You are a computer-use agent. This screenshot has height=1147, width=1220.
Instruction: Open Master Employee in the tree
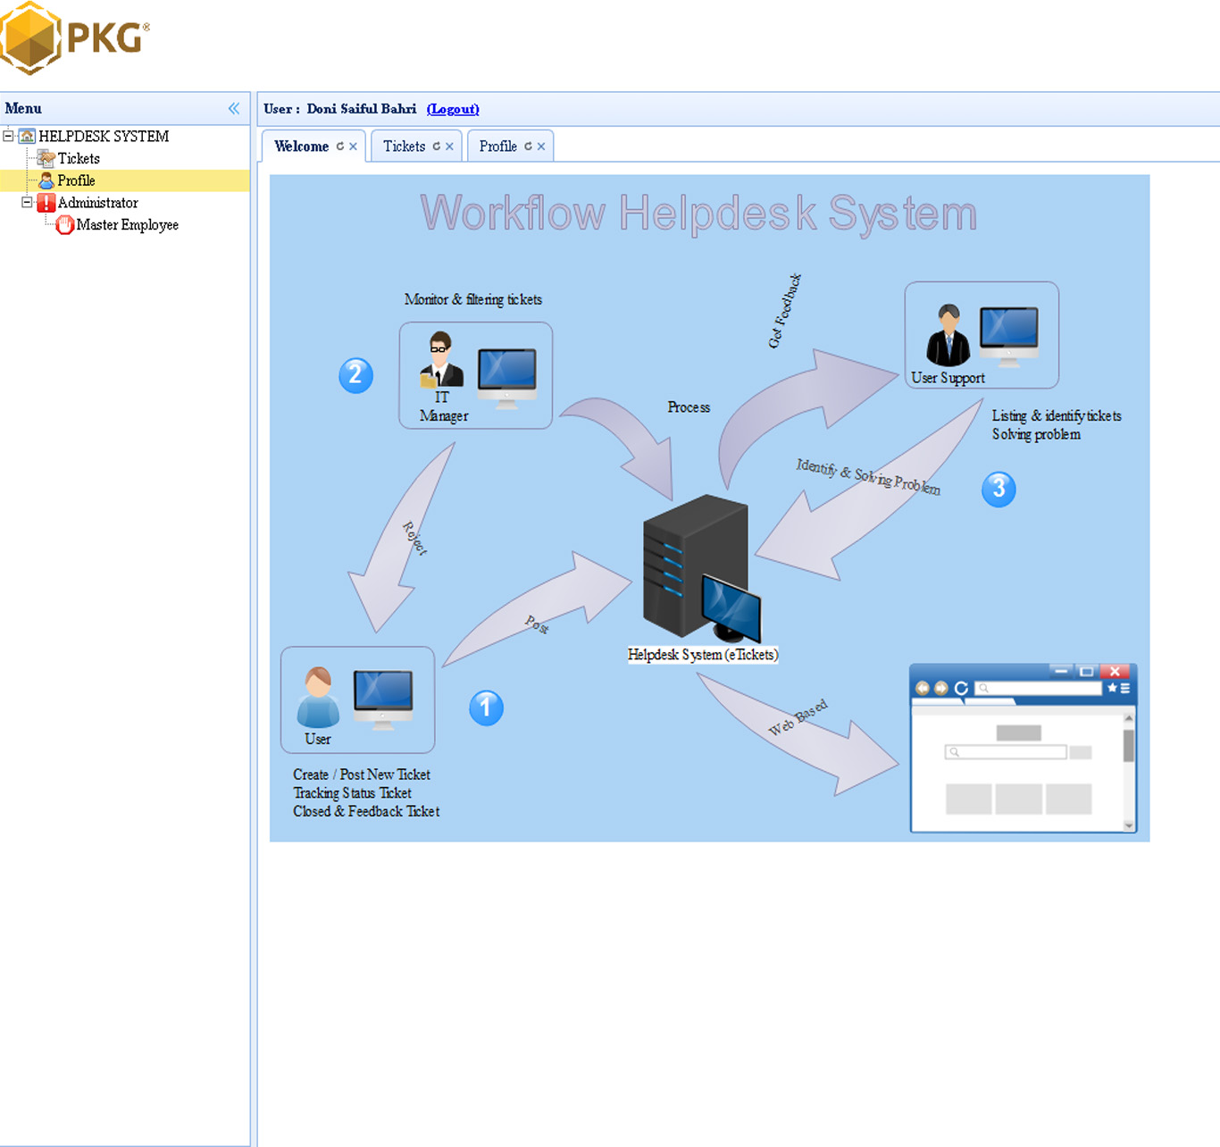(x=127, y=225)
